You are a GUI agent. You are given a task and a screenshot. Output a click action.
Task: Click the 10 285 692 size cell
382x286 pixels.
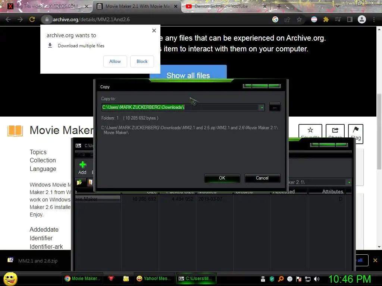point(144,199)
